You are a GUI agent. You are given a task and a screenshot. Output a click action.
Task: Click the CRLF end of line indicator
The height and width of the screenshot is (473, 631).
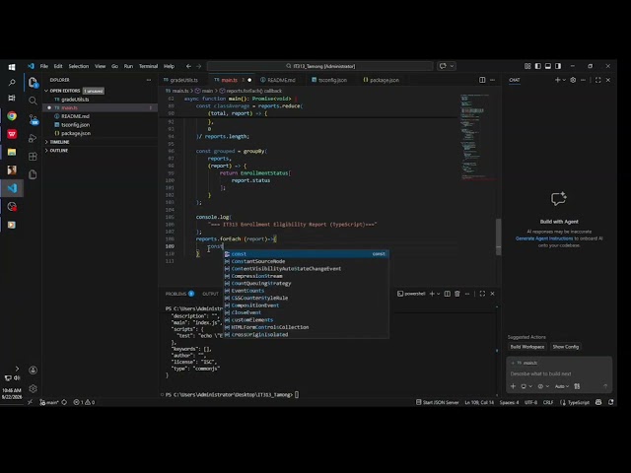pyautogui.click(x=548, y=402)
